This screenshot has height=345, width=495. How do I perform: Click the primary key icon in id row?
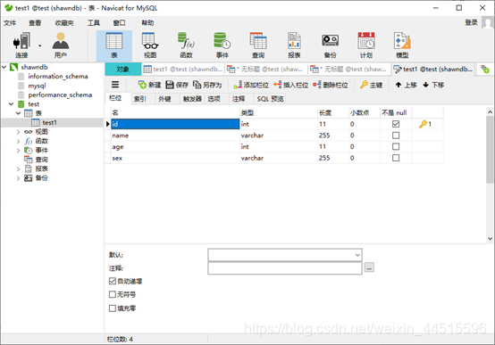click(423, 124)
